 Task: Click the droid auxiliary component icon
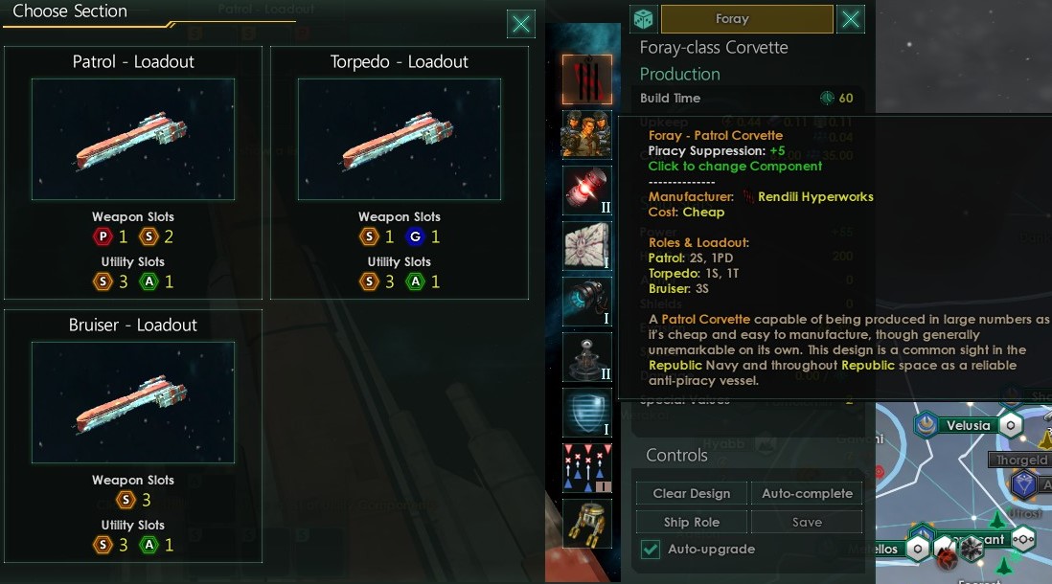click(587, 524)
